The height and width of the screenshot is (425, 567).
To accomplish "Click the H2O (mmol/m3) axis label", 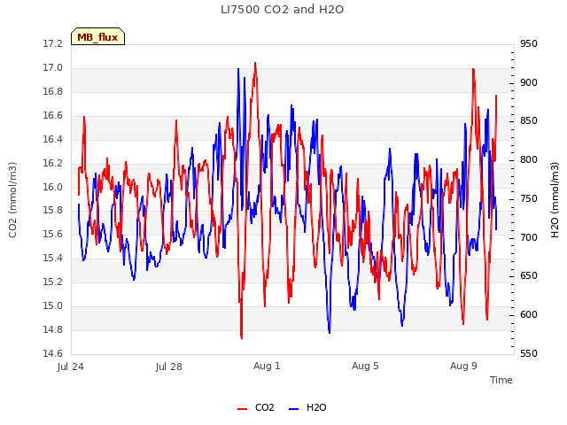I will coord(555,200).
